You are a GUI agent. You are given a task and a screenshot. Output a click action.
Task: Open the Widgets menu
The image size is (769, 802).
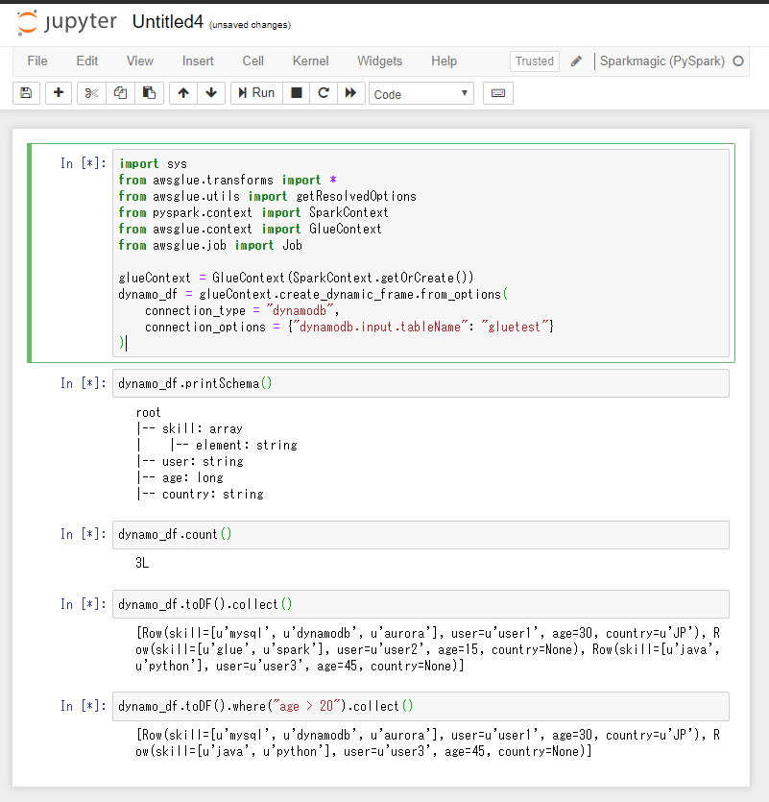point(379,61)
